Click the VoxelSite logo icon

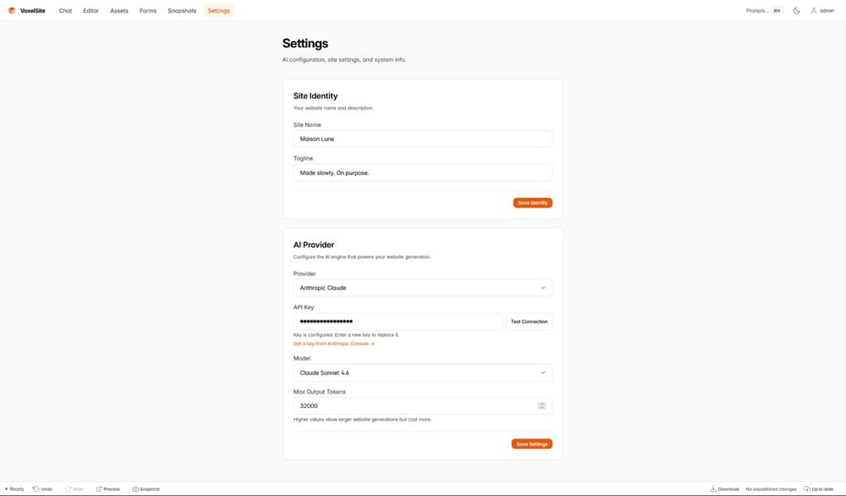[x=12, y=11]
